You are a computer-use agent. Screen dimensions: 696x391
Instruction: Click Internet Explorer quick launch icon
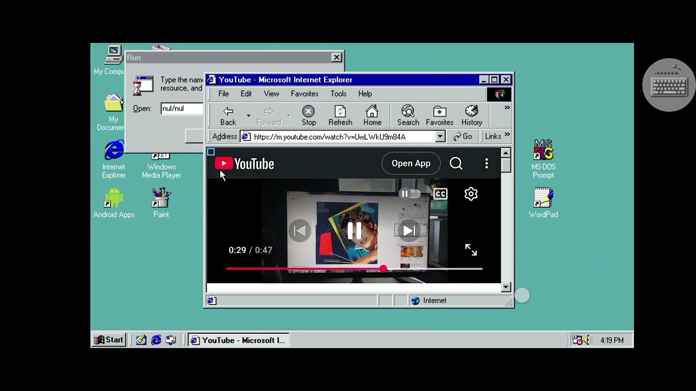(156, 340)
